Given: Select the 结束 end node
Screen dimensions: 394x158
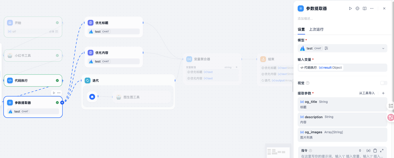Looking at the screenshot, I should tap(275, 70).
